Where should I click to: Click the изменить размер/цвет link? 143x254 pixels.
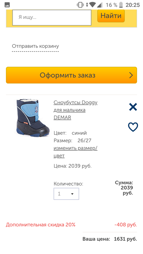(x=75, y=152)
